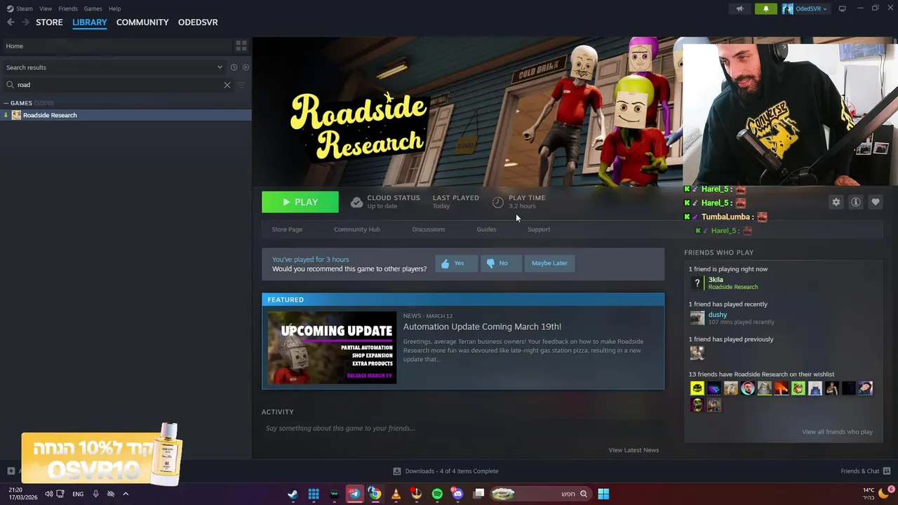Open the green notifications bell
This screenshot has width=898, height=505.
[765, 8]
